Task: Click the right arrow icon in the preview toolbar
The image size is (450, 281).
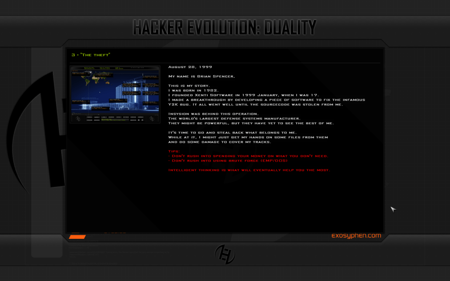Action: point(142,120)
